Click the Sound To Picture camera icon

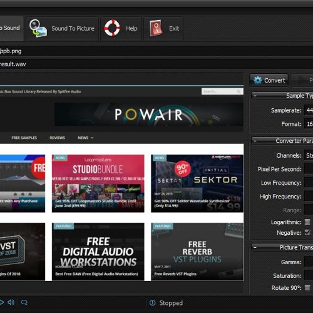38,28
